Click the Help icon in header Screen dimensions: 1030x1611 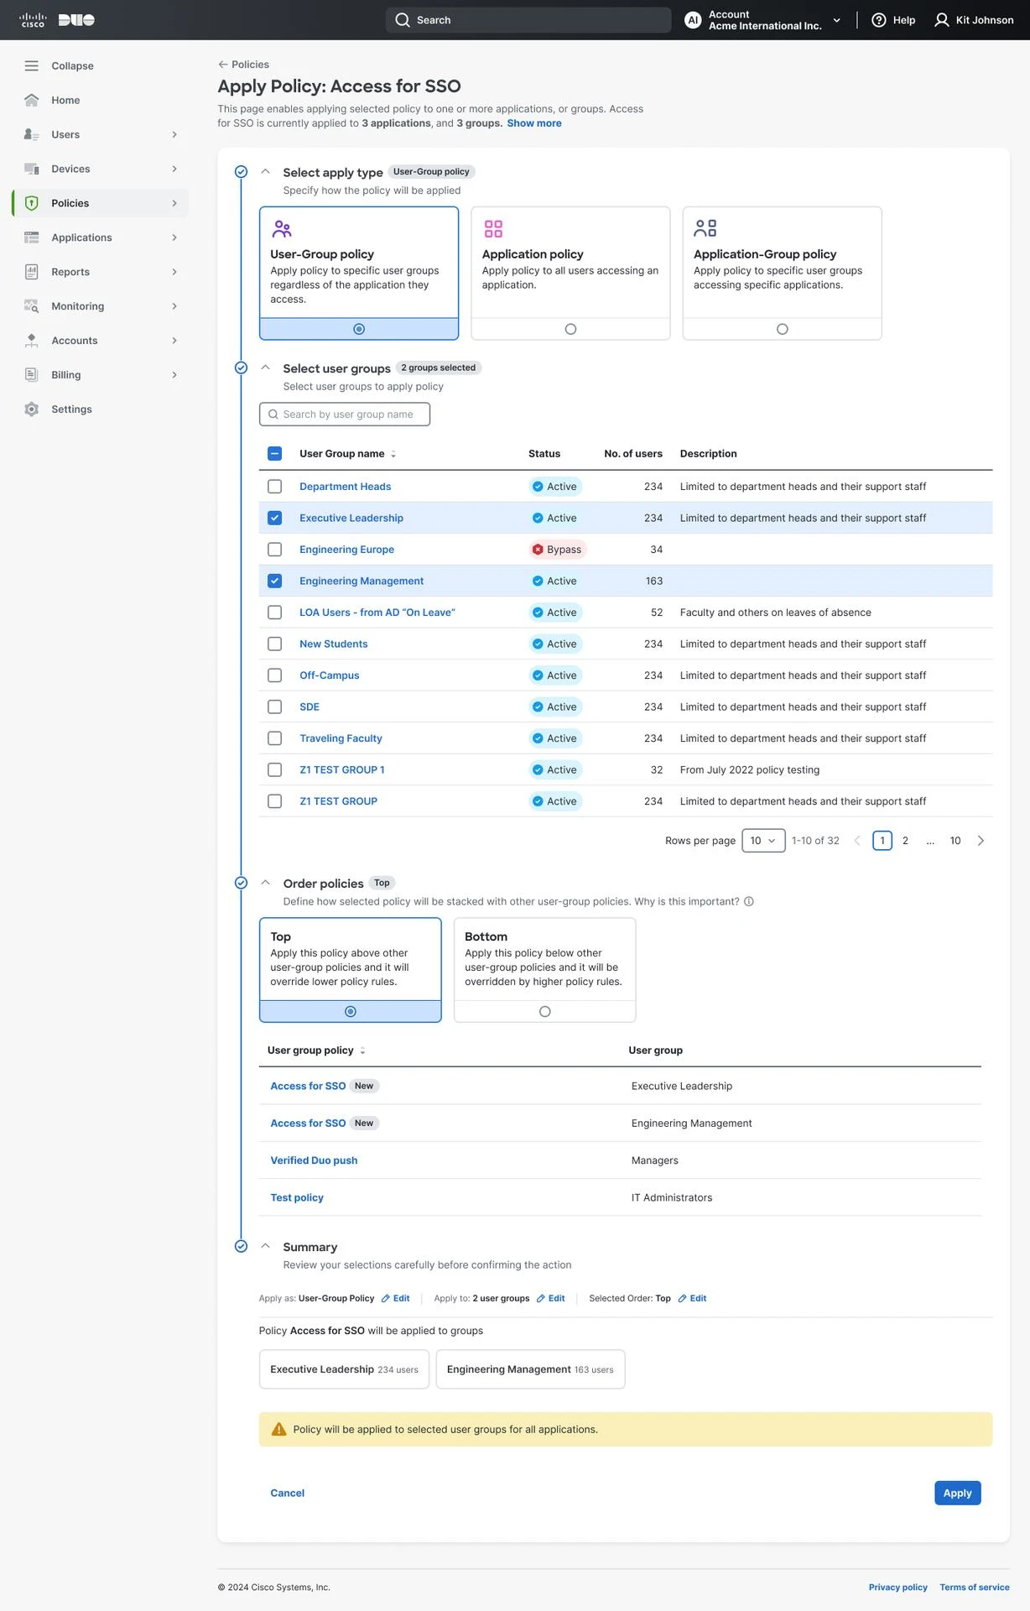[878, 20]
